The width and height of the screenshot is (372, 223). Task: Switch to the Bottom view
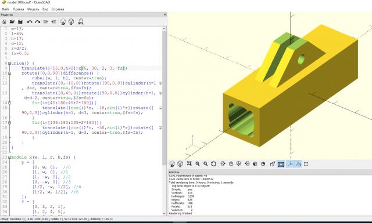tap(239, 164)
